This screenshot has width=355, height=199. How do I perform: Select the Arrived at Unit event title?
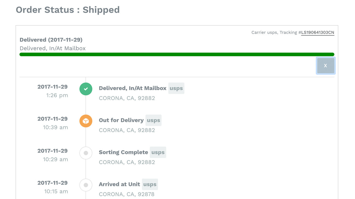119,184
